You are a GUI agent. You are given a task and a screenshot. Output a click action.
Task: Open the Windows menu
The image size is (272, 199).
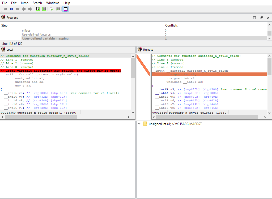pyautogui.click(x=53, y=3)
